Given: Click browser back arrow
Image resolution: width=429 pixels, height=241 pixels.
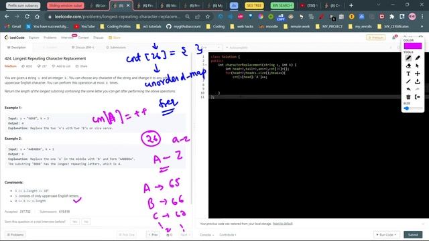Looking at the screenshot, I should click(x=7, y=17).
